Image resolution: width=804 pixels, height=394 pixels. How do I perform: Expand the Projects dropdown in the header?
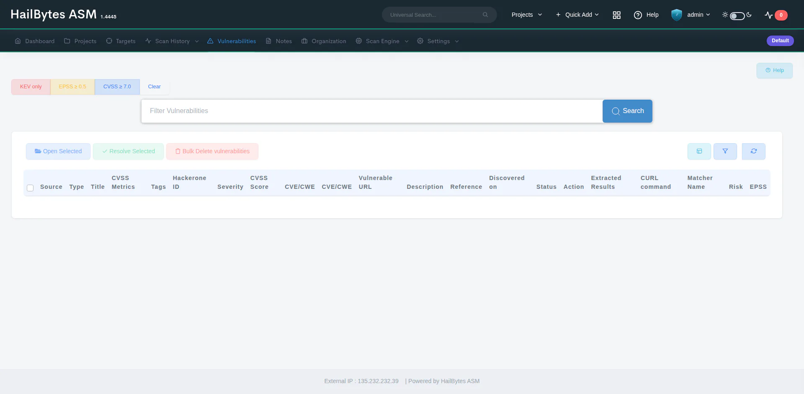click(x=527, y=15)
